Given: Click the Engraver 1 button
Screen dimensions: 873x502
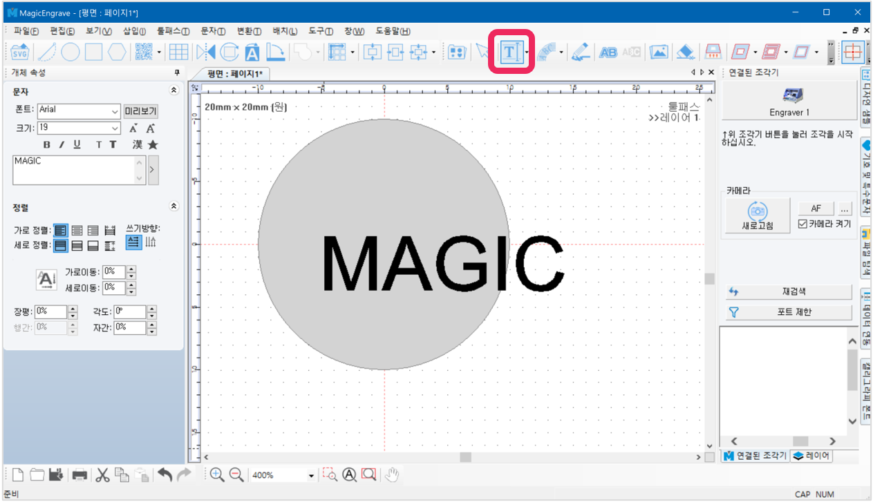Looking at the screenshot, I should pyautogui.click(x=789, y=101).
